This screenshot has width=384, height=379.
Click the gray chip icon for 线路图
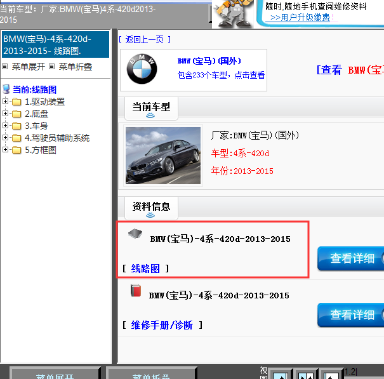(135, 234)
